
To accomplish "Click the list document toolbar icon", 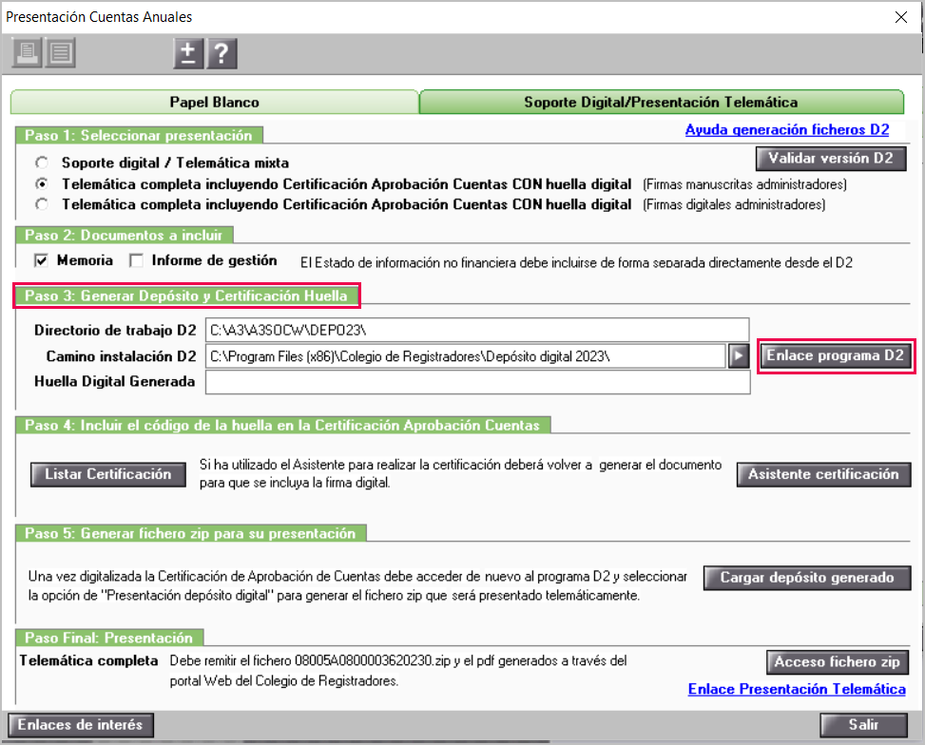I will click(60, 53).
